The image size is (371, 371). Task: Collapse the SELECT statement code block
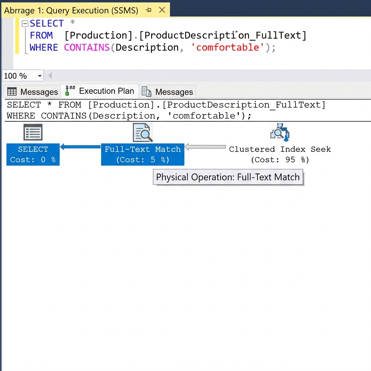coord(25,23)
